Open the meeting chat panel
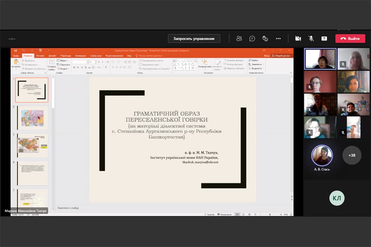Screen dimensions: 371x247 (252, 39)
